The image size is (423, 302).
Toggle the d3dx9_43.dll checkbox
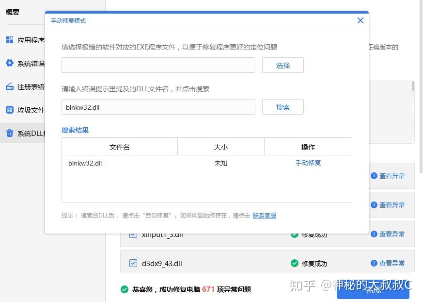pyautogui.click(x=133, y=263)
